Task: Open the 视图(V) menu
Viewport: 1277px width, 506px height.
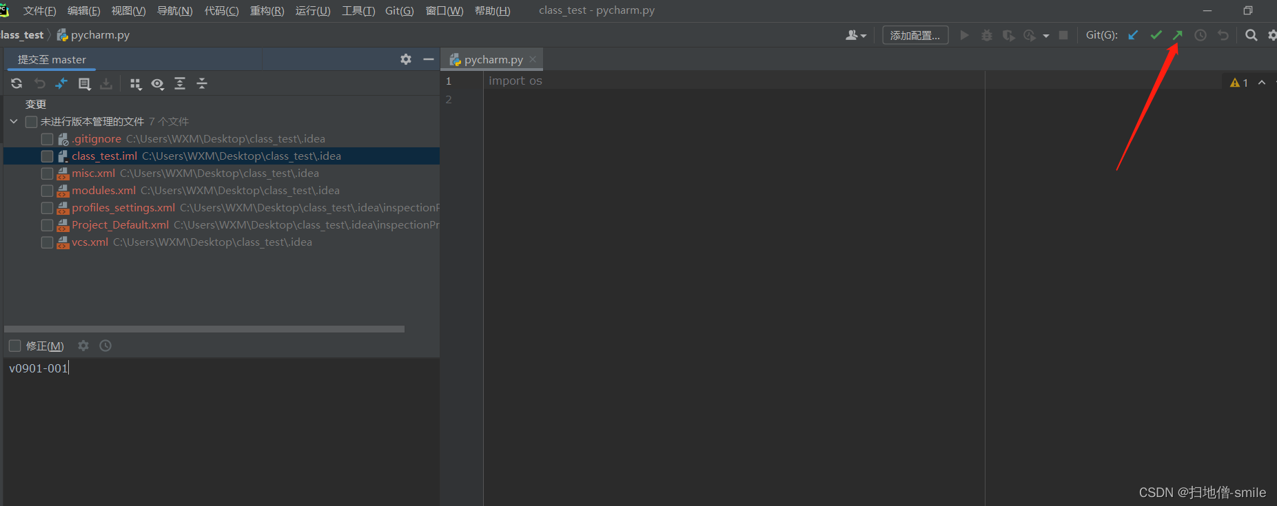Action: (128, 11)
